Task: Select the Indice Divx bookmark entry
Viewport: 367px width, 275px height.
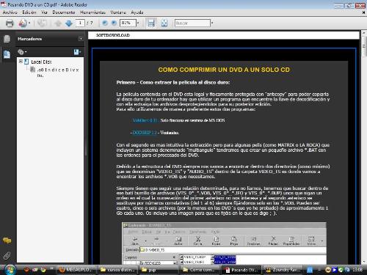Action: [58, 73]
